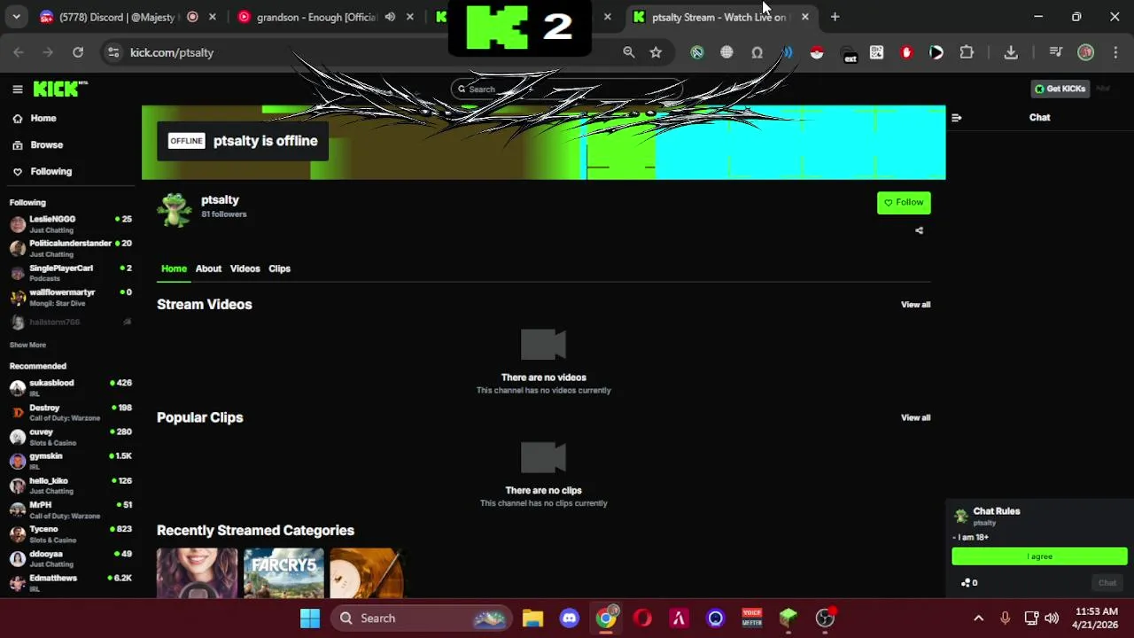View all Popular Clips

pos(915,418)
